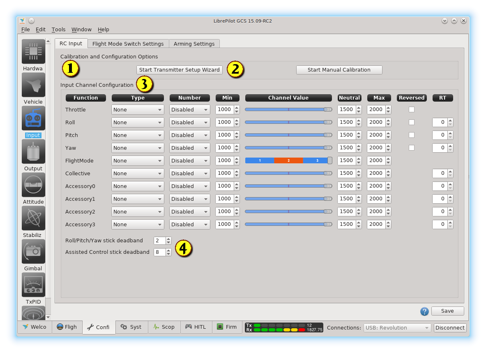Open the Output motor icon
The height and width of the screenshot is (353, 486).
click(x=33, y=151)
